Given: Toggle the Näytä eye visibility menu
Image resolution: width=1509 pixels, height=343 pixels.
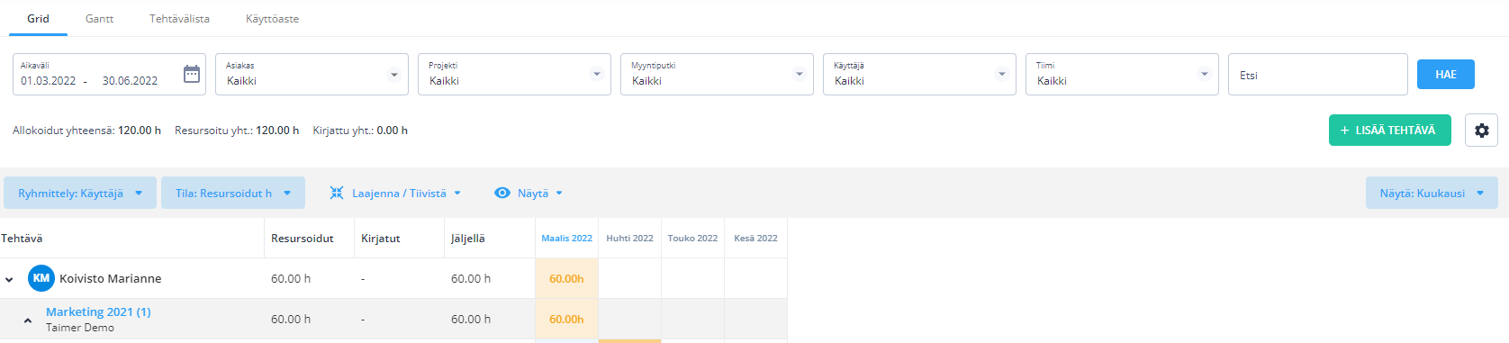Looking at the screenshot, I should coord(502,193).
